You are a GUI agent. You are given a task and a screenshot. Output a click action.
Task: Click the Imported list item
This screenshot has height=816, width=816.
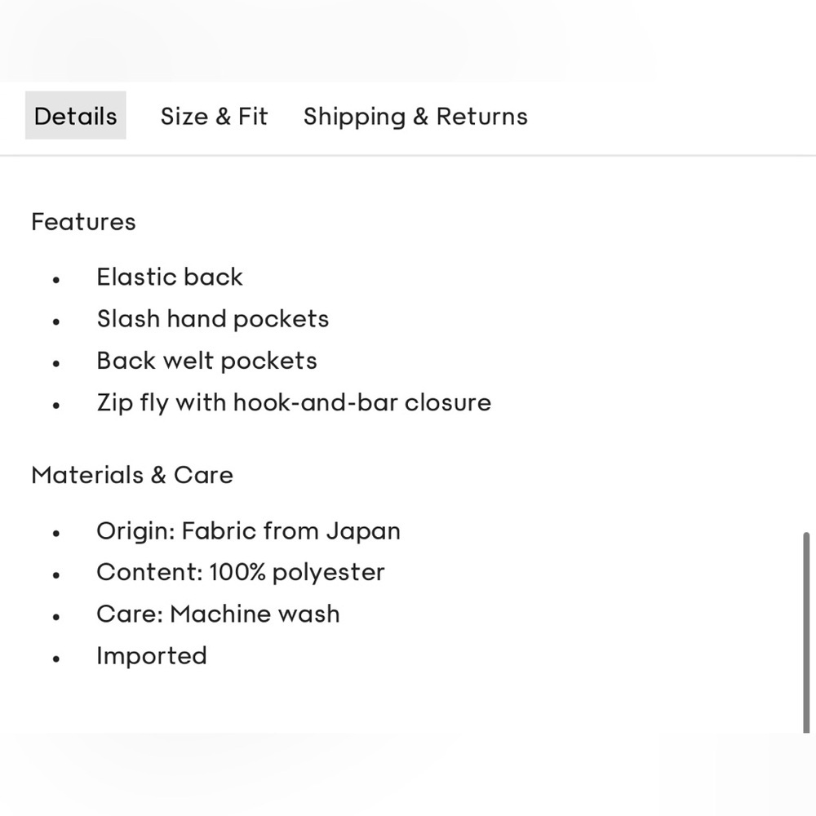[x=152, y=656]
